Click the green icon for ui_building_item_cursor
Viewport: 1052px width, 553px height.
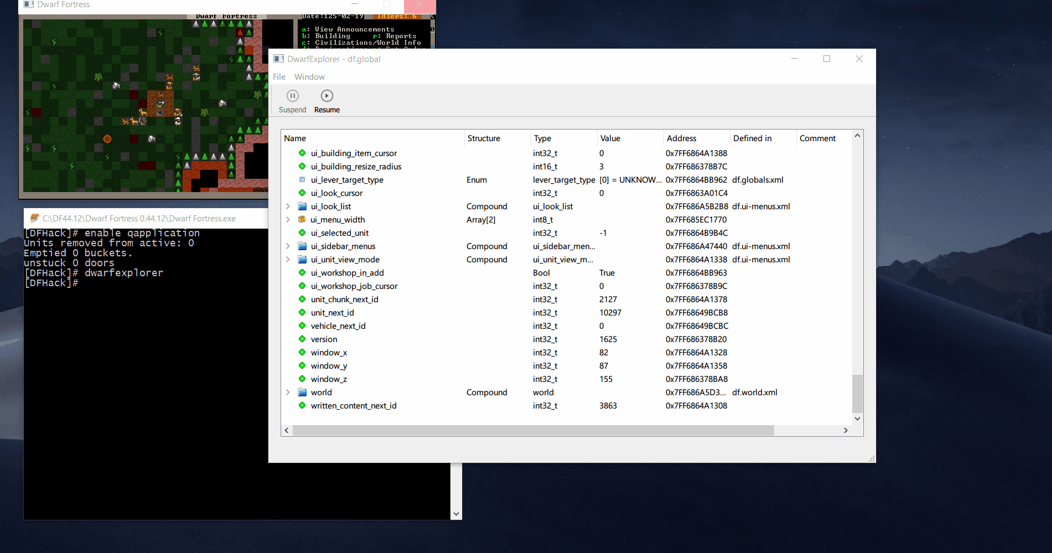click(x=302, y=153)
